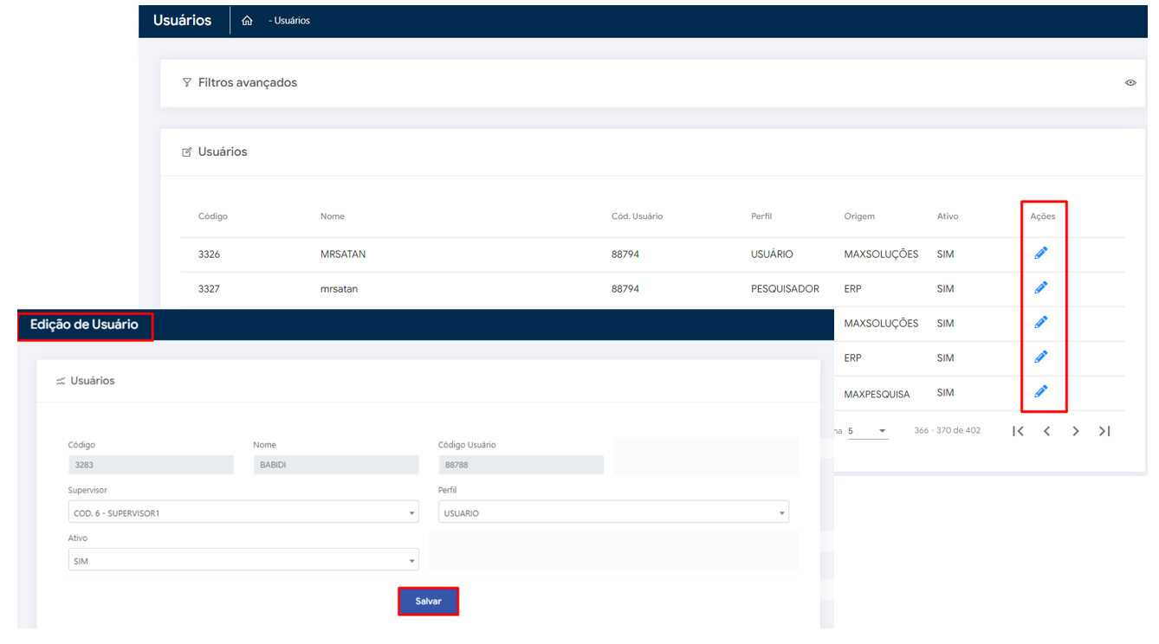Jump to first page of users
Image resolution: width=1159 pixels, height=644 pixels.
(1018, 431)
